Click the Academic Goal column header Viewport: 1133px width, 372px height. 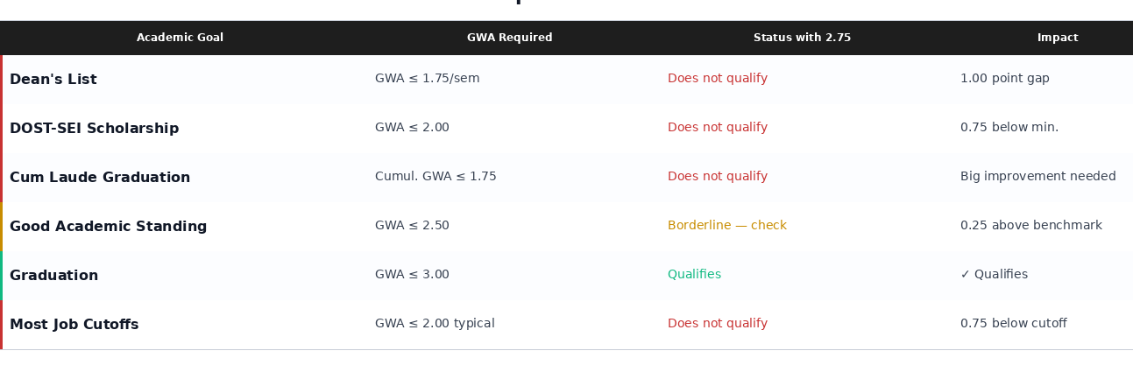pos(180,38)
